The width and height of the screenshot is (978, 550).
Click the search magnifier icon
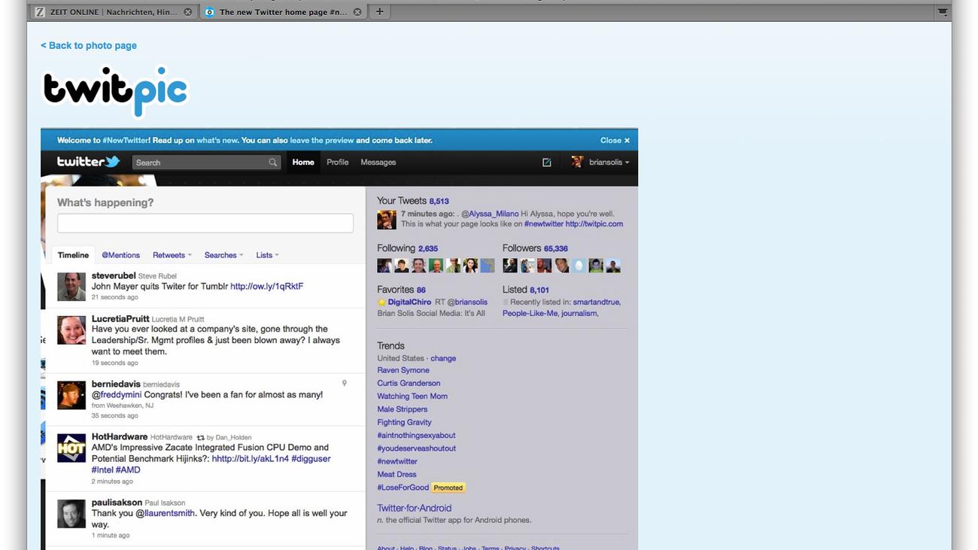(272, 163)
